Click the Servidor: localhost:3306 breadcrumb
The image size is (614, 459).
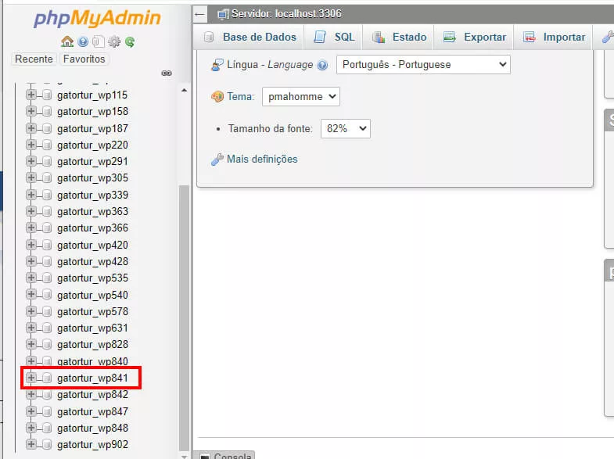tap(286, 14)
